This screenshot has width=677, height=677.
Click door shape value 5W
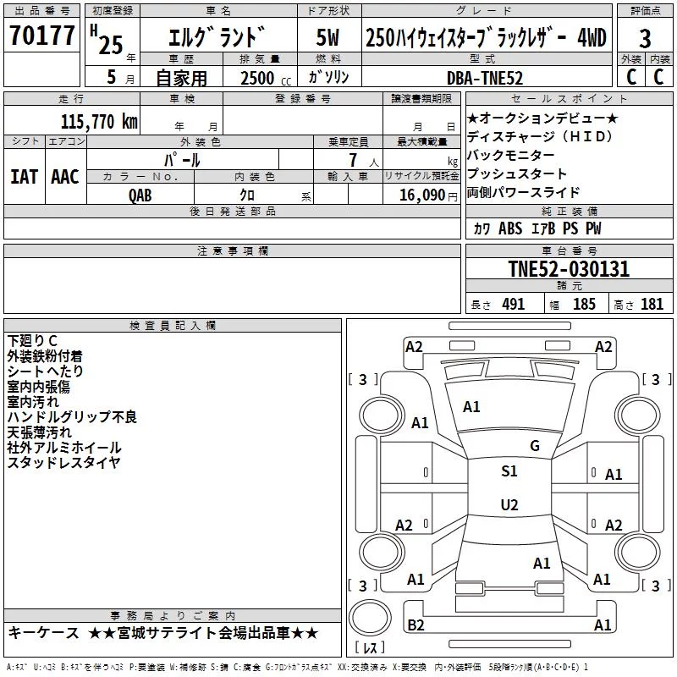coord(327,37)
